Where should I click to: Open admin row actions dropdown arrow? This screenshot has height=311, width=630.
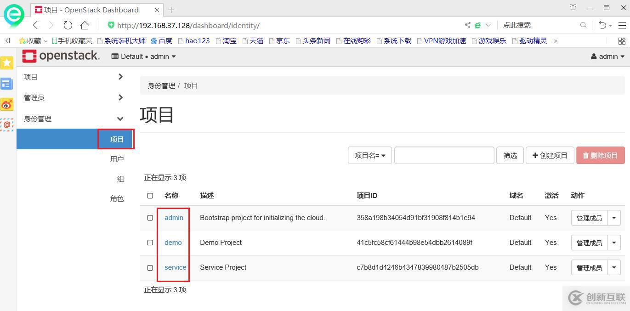[x=614, y=218]
